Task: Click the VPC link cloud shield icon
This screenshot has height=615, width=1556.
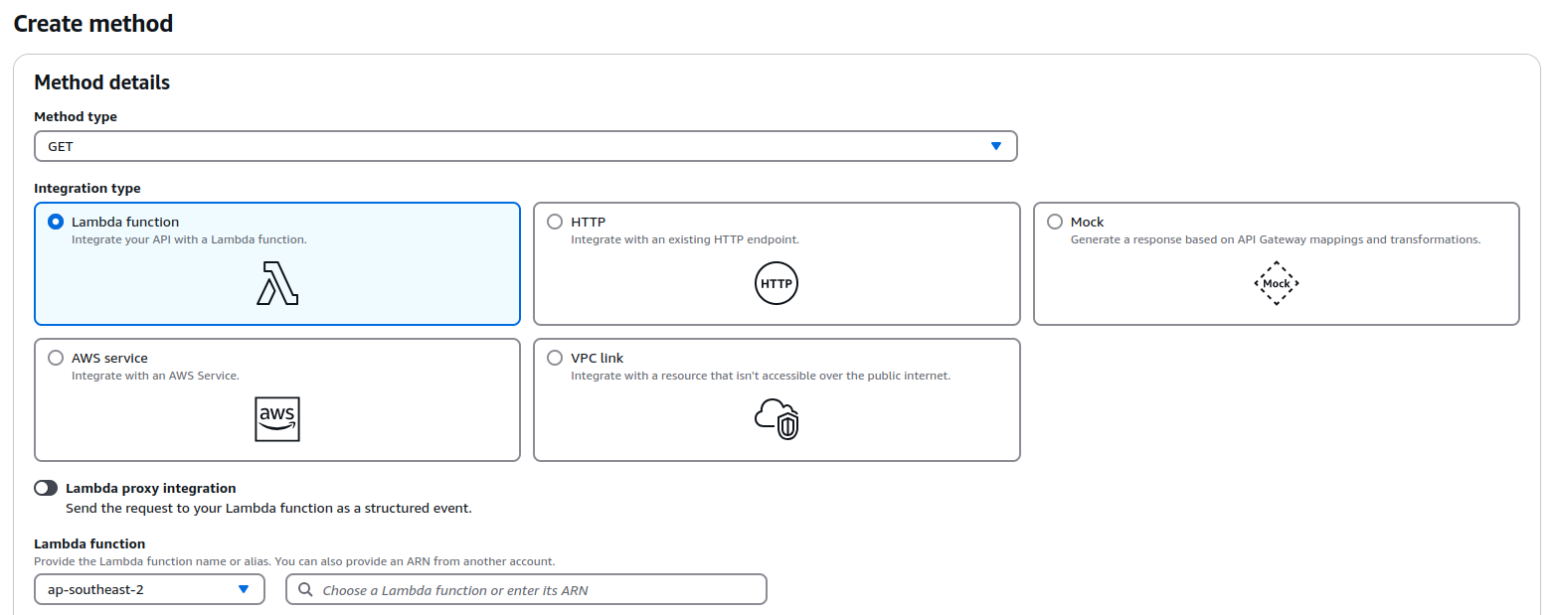Action: [x=777, y=419]
